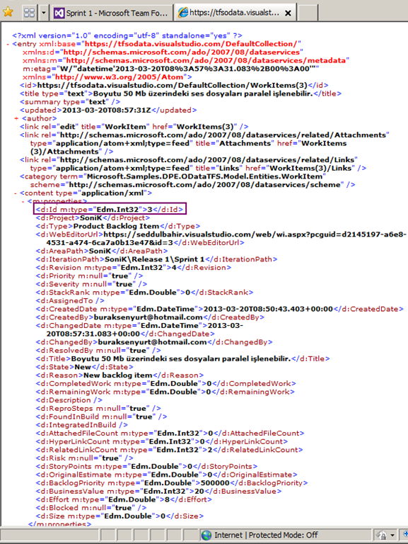Click the updated value 2013-03-20T08:57:31Z

(x=106, y=110)
